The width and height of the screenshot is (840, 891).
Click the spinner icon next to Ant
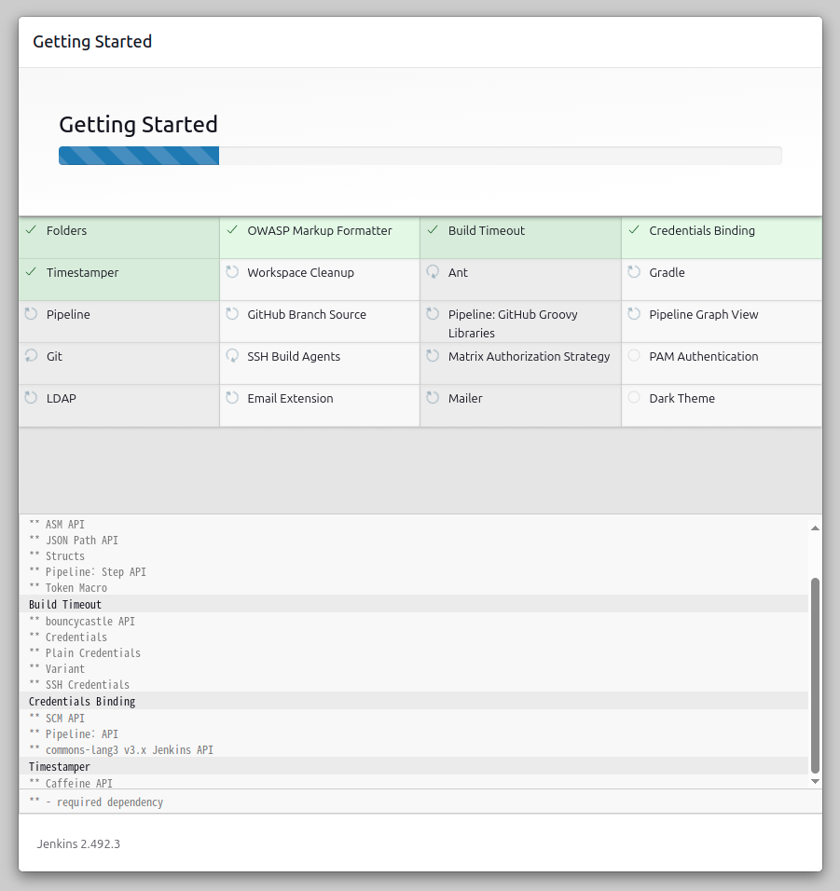pos(433,272)
